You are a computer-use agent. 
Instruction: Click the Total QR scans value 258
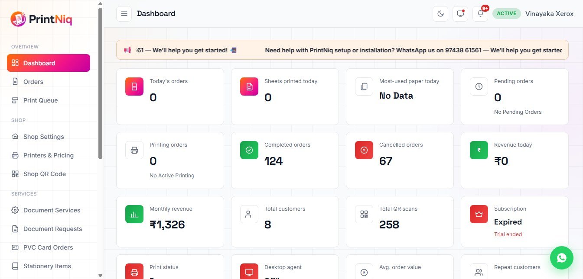(x=389, y=224)
